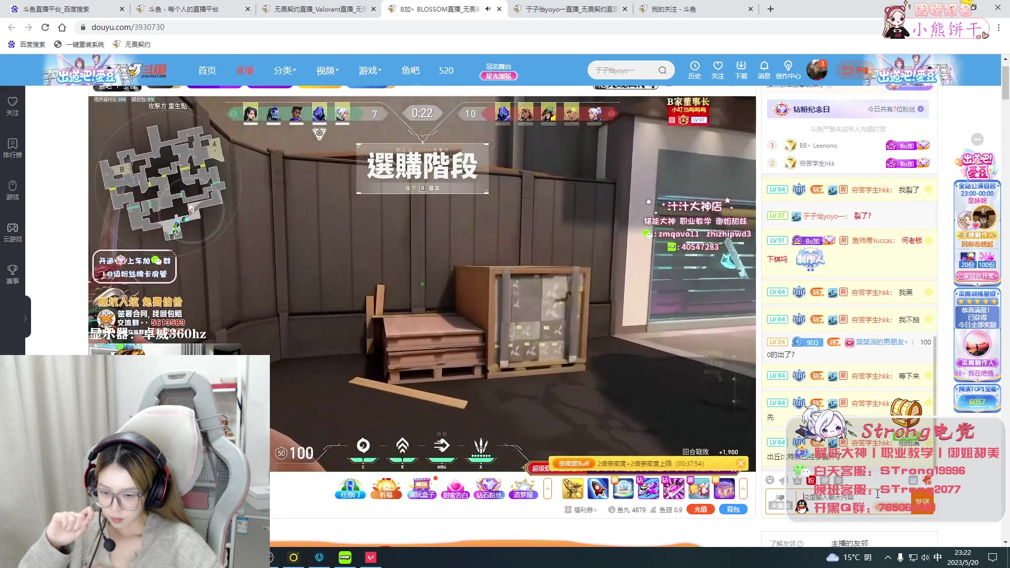Expand the 视频 dropdown

click(327, 70)
